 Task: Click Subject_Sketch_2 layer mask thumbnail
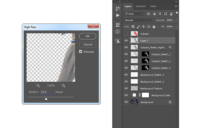point(145,61)
